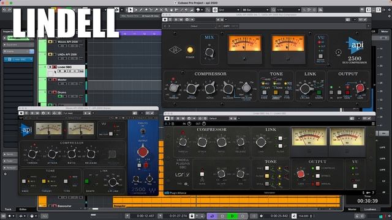Toggle the UAD yellow Power lamp
Image resolution: width=392 pixels, height=220 pixels.
(190, 50)
